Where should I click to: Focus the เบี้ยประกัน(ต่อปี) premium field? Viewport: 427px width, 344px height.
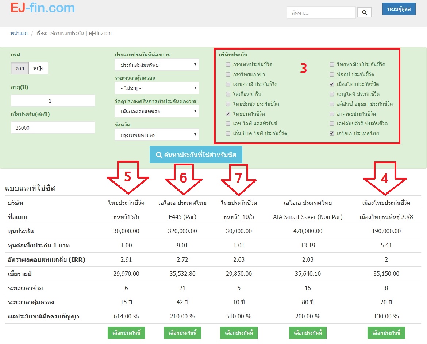53,128
